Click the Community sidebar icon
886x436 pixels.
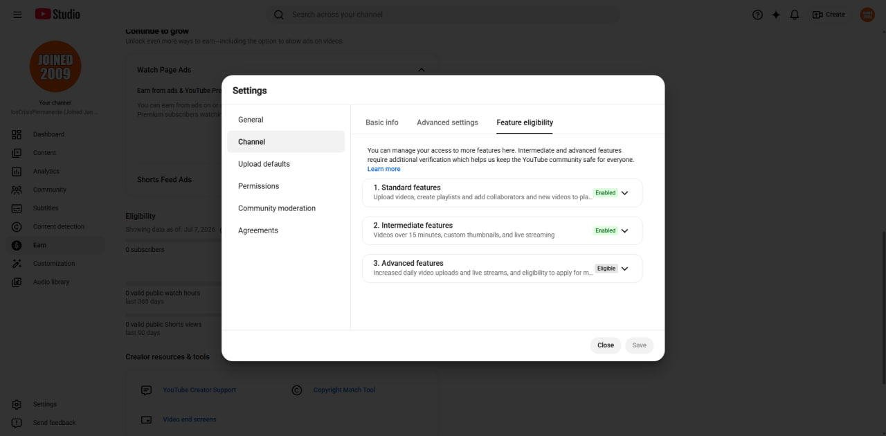coord(17,190)
